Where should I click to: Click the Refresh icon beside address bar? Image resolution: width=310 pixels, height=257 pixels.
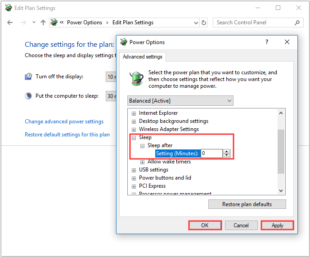[204, 23]
